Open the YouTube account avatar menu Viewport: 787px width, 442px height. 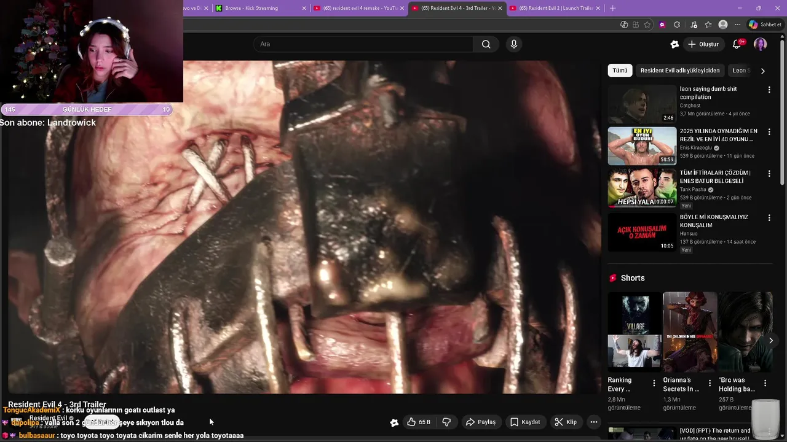(x=761, y=44)
